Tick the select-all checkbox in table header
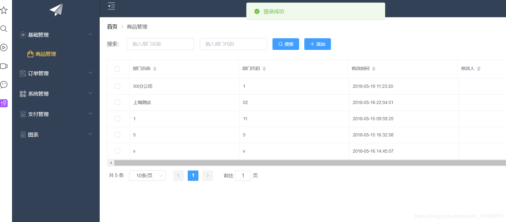The width and height of the screenshot is (506, 222). point(117,69)
